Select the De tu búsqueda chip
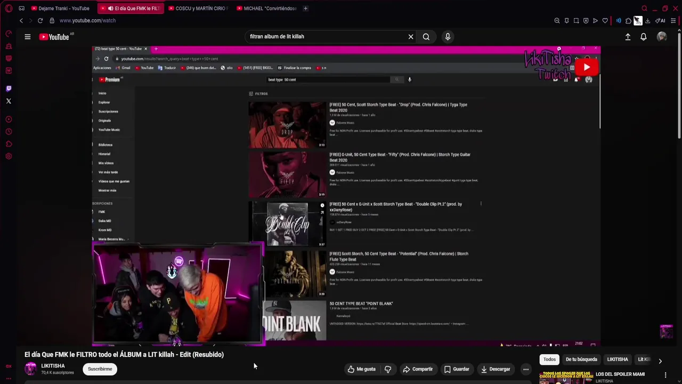 pyautogui.click(x=581, y=359)
